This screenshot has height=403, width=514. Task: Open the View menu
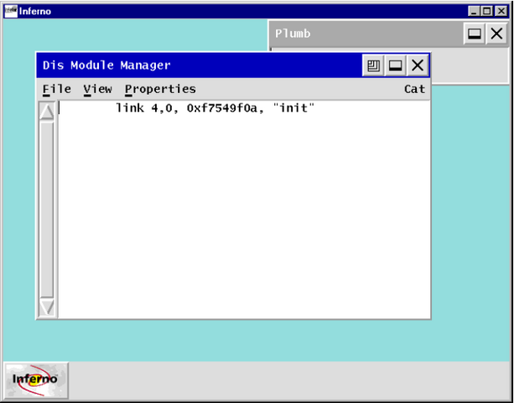[98, 89]
